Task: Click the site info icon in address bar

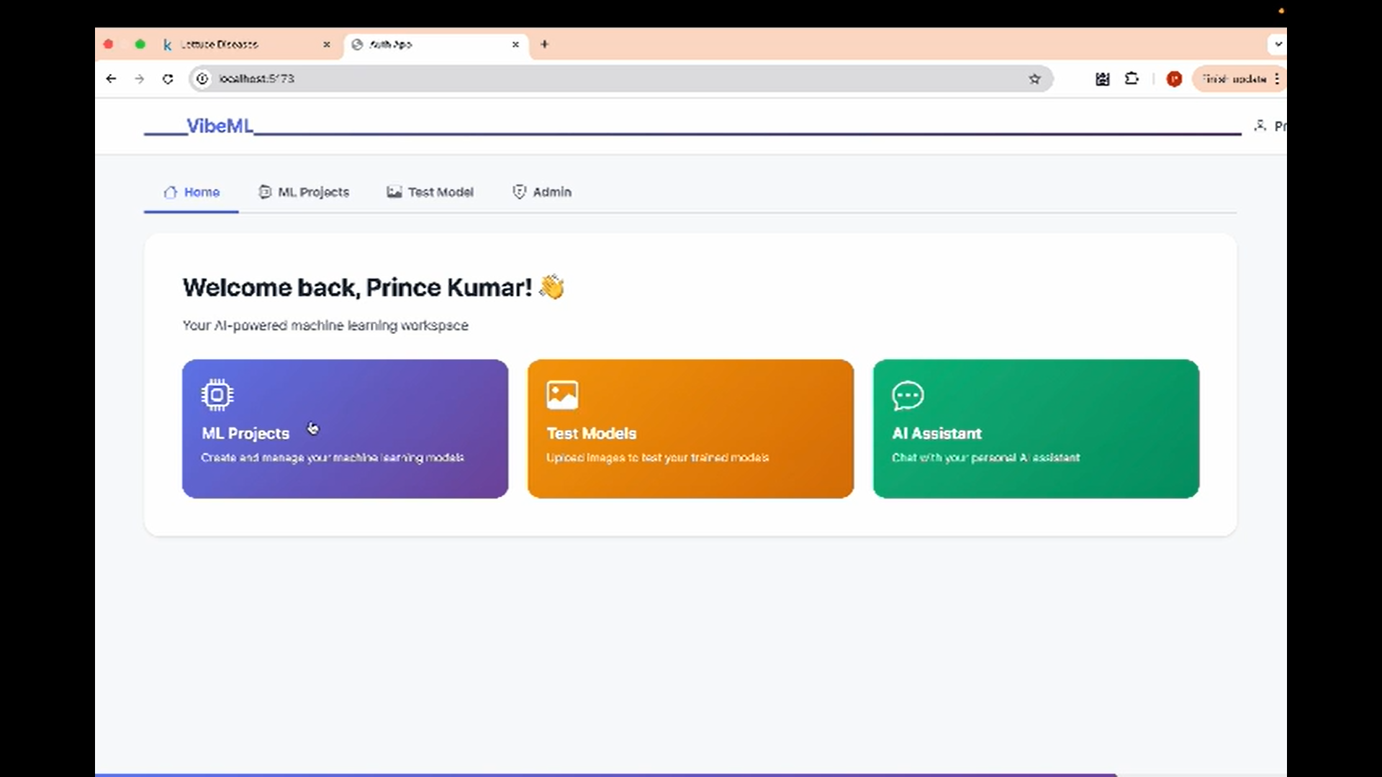Action: 202,79
